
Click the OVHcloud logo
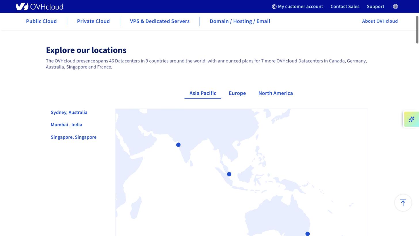point(39,6)
